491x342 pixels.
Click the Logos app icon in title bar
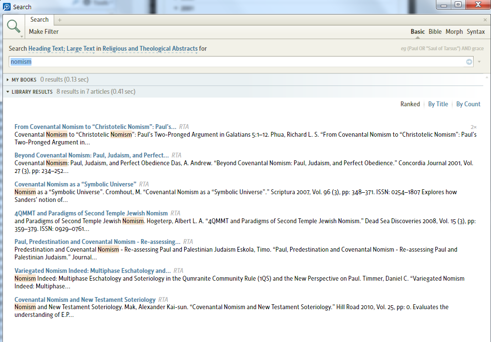pos(7,7)
